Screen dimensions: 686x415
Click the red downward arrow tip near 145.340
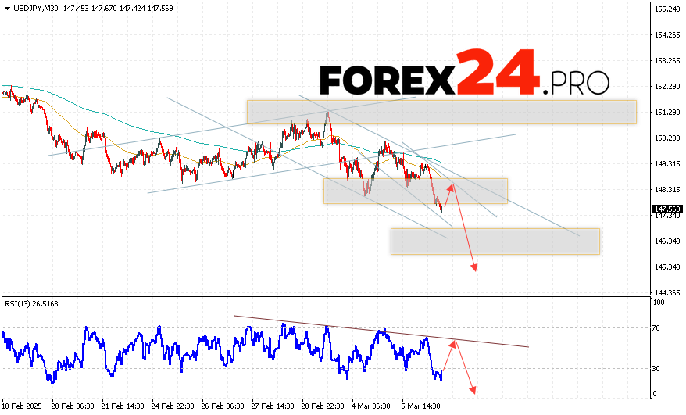(474, 269)
